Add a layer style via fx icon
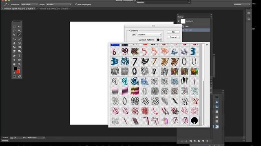The width and height of the screenshot is (261, 146). (x=186, y=141)
